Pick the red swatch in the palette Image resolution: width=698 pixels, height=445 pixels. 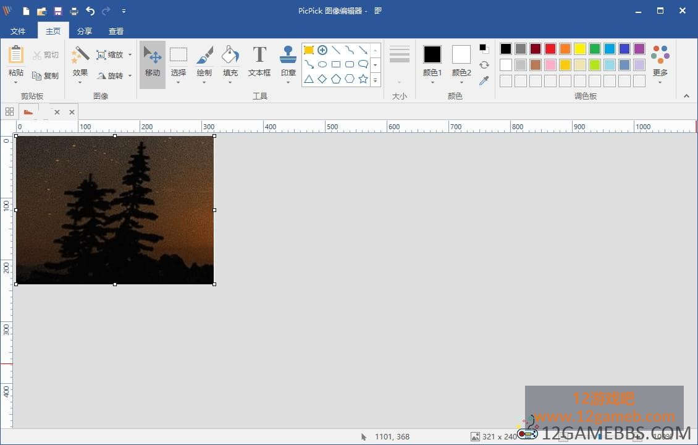point(550,49)
